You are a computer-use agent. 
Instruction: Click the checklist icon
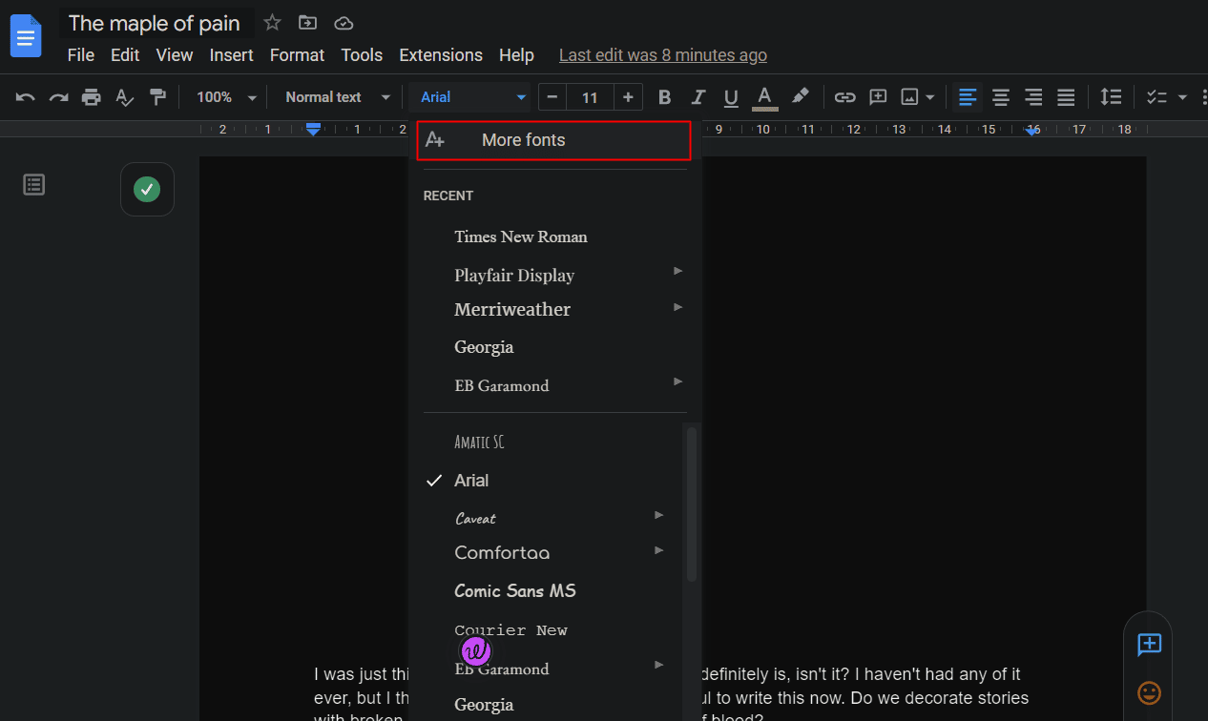pyautogui.click(x=1156, y=97)
